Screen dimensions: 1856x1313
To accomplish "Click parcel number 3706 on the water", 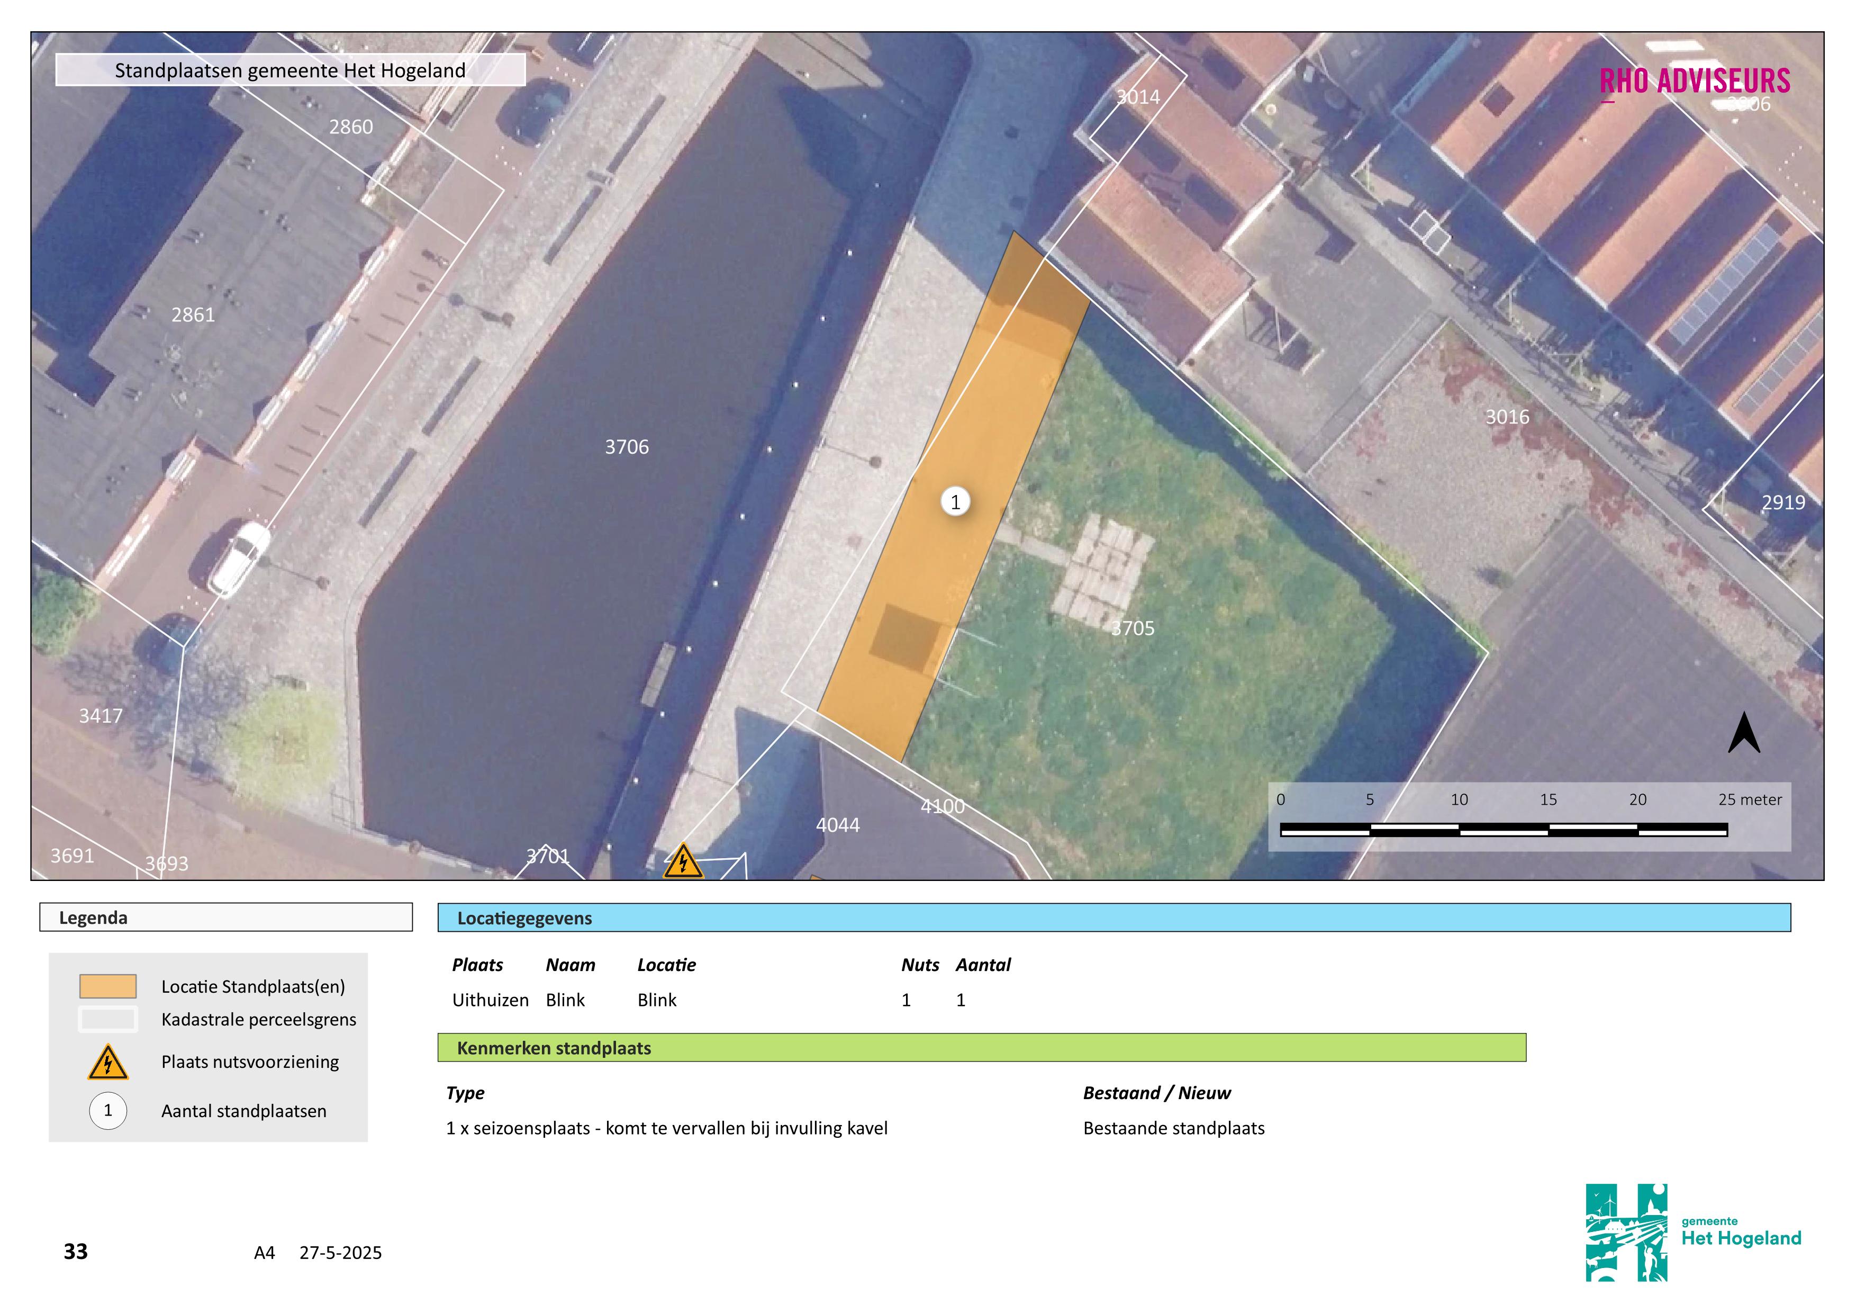I will coord(627,447).
